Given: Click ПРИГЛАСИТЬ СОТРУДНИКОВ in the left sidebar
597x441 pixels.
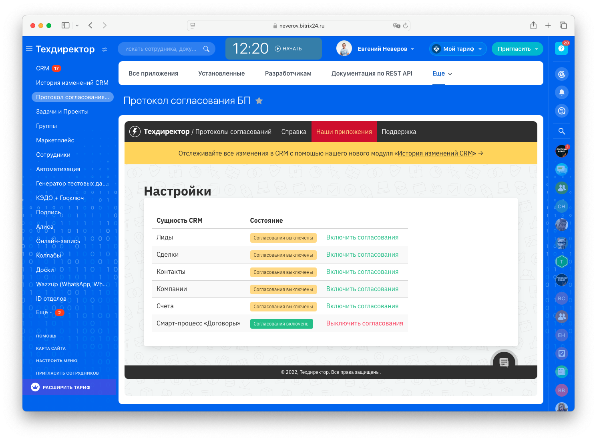Looking at the screenshot, I should click(x=67, y=373).
